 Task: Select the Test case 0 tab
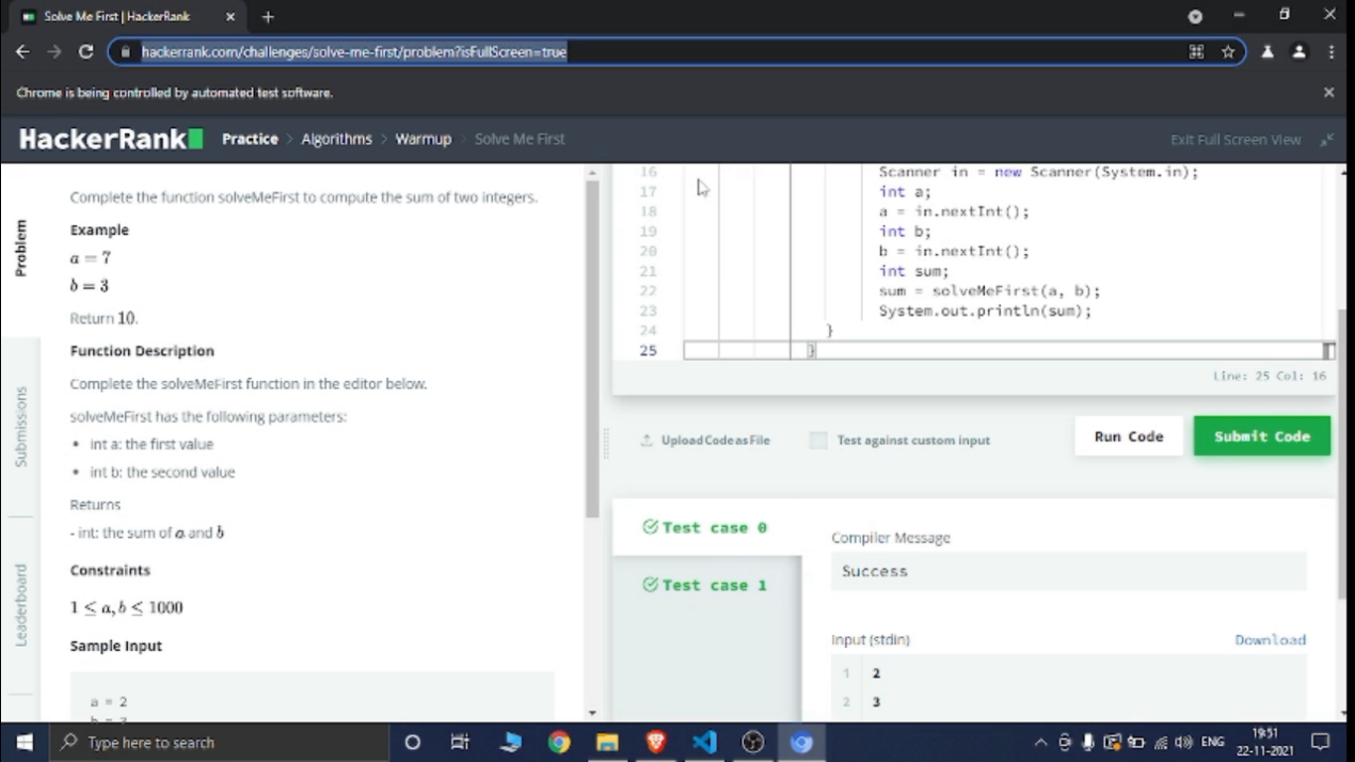[705, 528]
